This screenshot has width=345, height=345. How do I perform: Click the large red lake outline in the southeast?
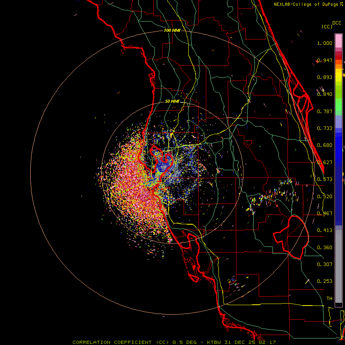(292, 237)
